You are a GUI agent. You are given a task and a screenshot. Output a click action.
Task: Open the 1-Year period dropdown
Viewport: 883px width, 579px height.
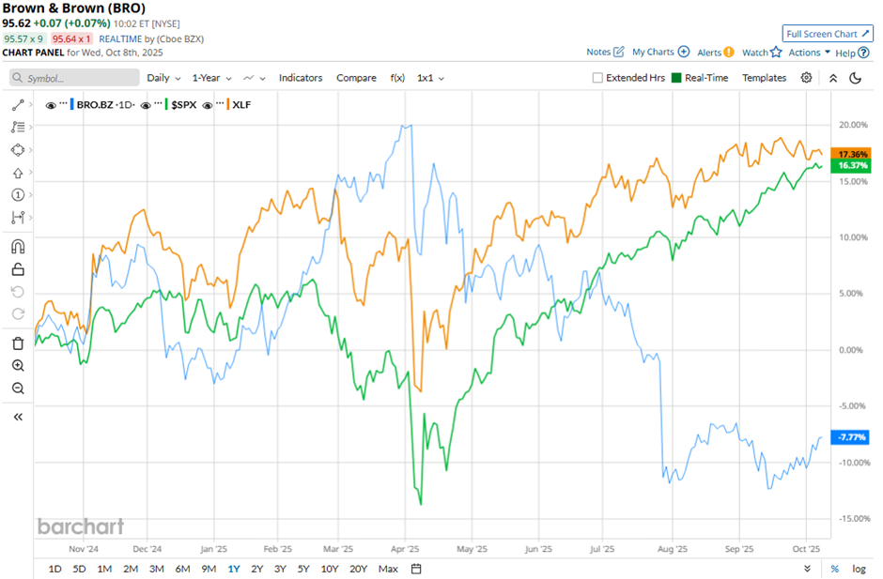coord(211,78)
